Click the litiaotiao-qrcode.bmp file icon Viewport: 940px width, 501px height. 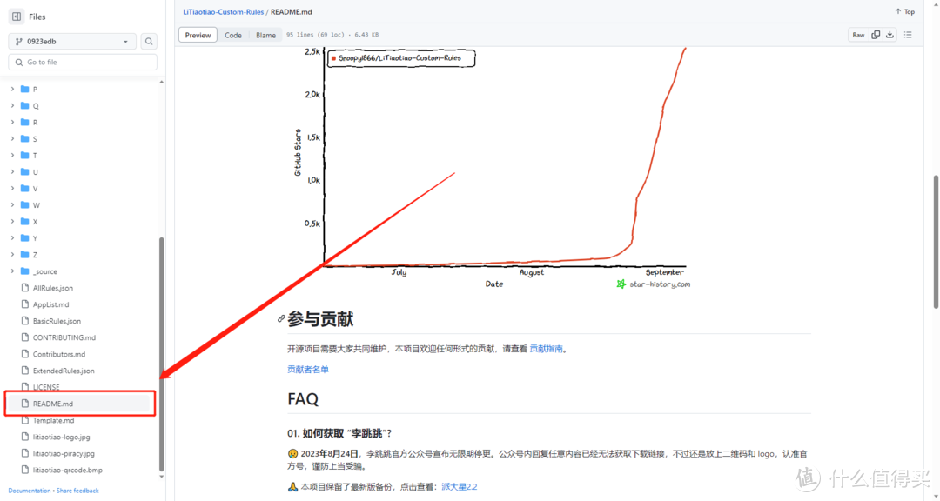[24, 471]
